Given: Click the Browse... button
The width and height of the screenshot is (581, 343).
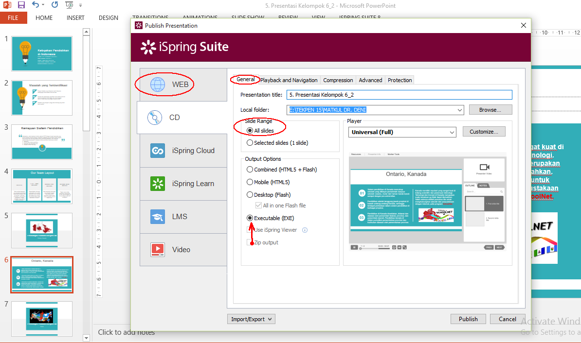Looking at the screenshot, I should pyautogui.click(x=490, y=110).
